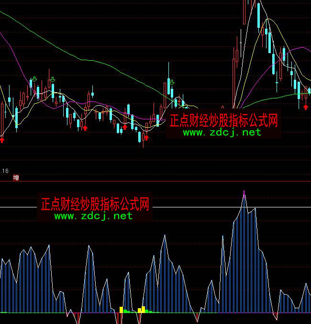
Task: Open the www.zdcj.net link in lower indicator panel
Action: 93,216
